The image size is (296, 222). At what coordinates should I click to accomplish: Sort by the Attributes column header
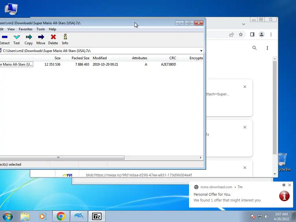[134, 58]
